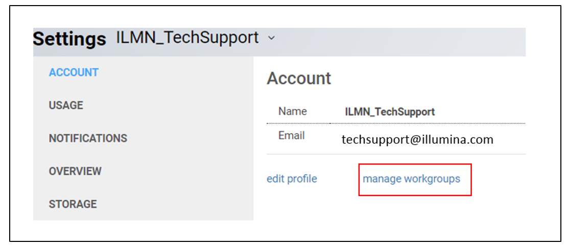Select the OVERVIEW sidebar item
The width and height of the screenshot is (567, 247).
[75, 171]
